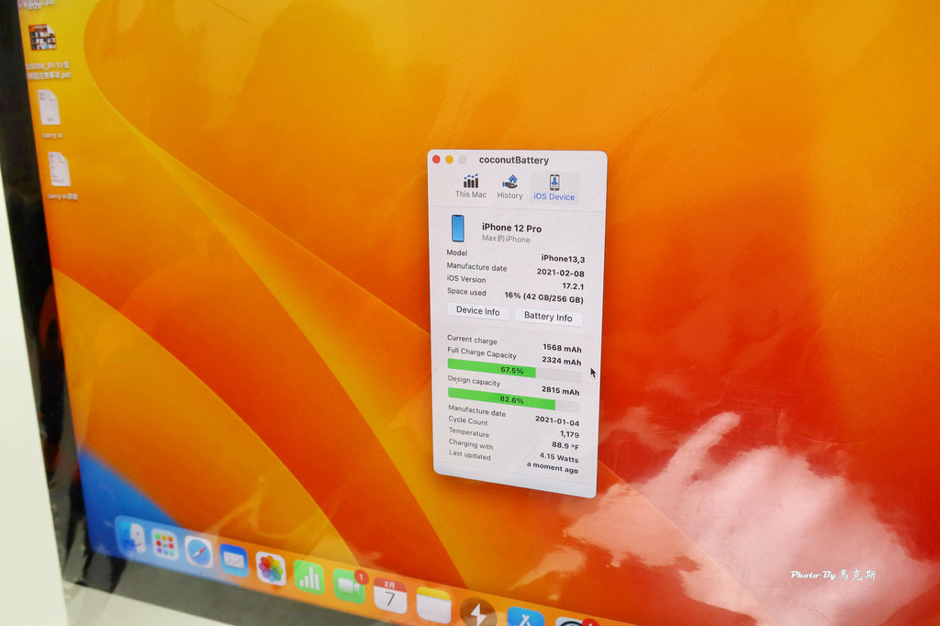Click the 2021-02-08 manufacture date
The height and width of the screenshot is (626, 940).
560,273
